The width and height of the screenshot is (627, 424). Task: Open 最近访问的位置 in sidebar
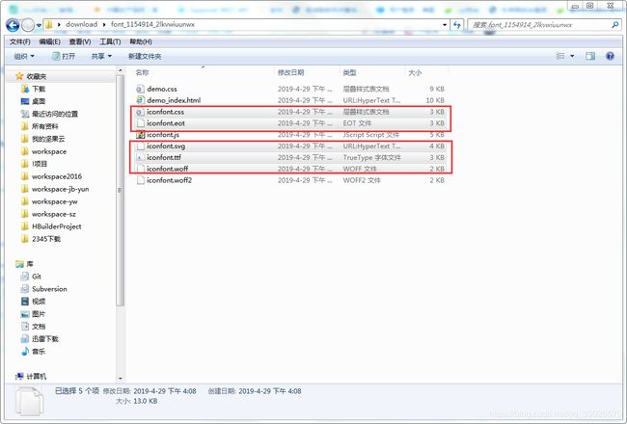(x=55, y=114)
